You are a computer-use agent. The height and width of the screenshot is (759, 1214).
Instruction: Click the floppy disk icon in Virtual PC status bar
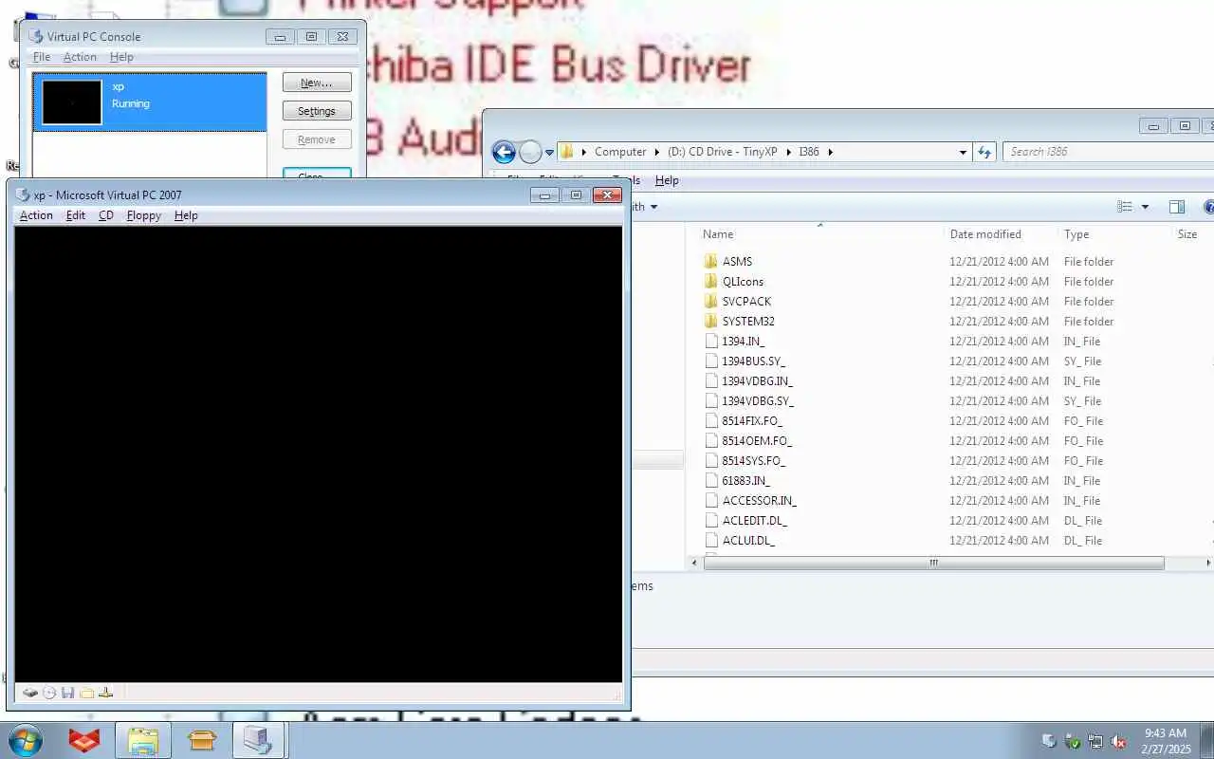coord(67,693)
